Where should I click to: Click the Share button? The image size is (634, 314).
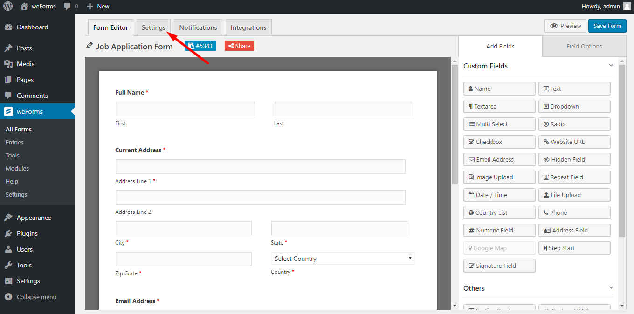point(239,45)
